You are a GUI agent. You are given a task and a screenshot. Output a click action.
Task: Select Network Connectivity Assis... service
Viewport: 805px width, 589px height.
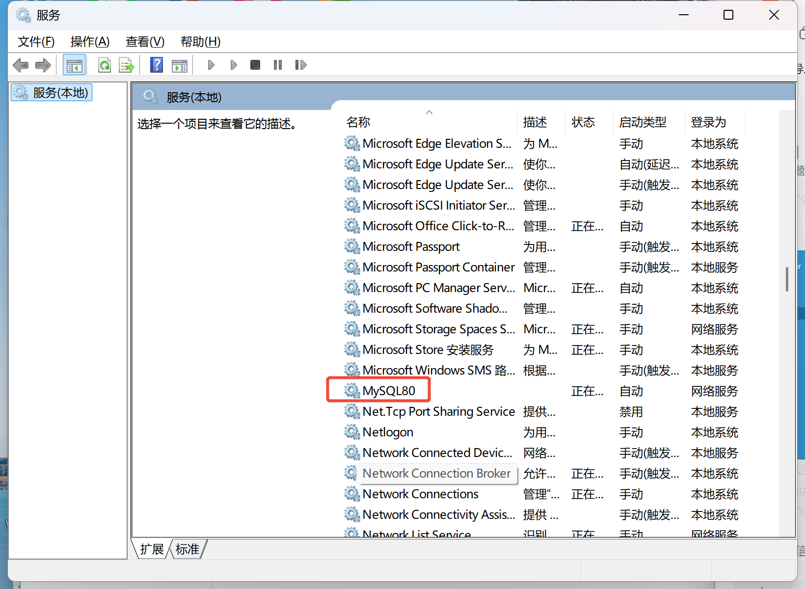tap(439, 514)
